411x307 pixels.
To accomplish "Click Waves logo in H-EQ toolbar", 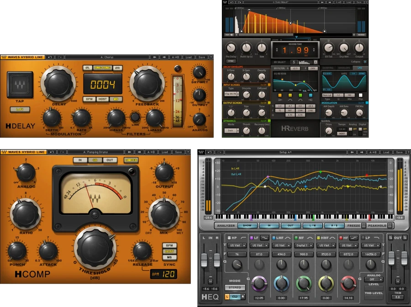I will tap(201, 152).
